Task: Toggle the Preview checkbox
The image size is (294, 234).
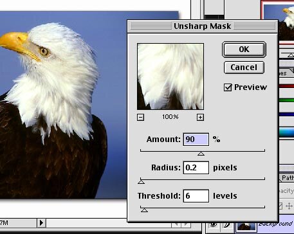Action: 228,87
